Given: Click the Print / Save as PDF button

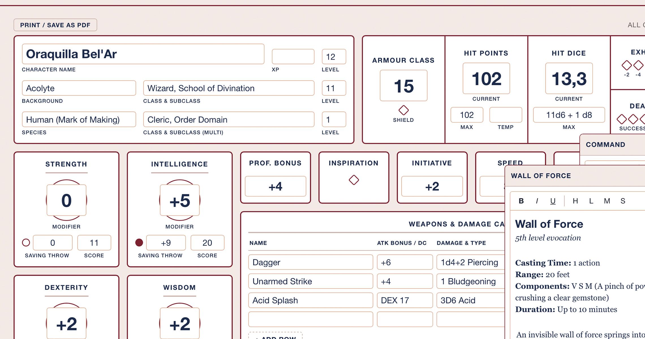Looking at the screenshot, I should coord(55,25).
